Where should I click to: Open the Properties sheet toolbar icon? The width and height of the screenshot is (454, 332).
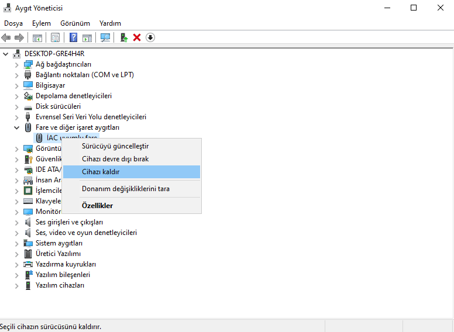[55, 37]
